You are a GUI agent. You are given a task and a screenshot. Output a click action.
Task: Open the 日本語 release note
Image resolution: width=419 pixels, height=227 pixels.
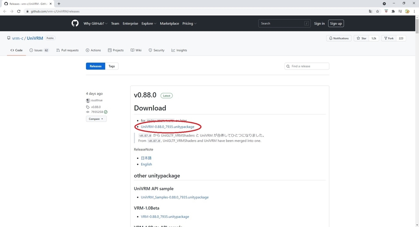tap(146, 158)
